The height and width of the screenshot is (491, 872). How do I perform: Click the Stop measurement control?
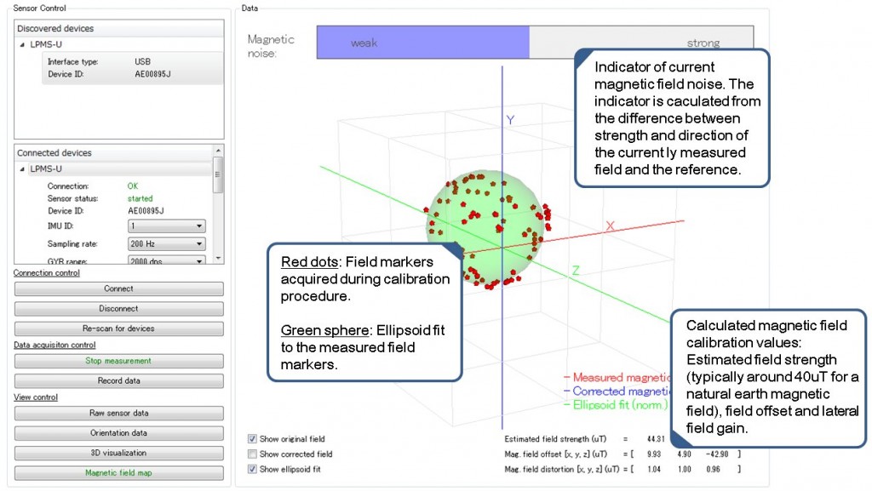[x=118, y=360]
